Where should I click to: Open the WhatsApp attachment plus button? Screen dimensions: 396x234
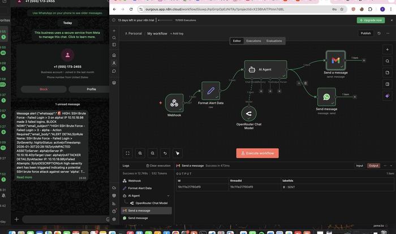[16, 219]
